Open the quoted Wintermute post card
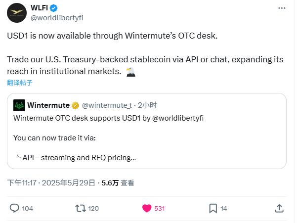This screenshot has height=223, width=297. (147, 131)
